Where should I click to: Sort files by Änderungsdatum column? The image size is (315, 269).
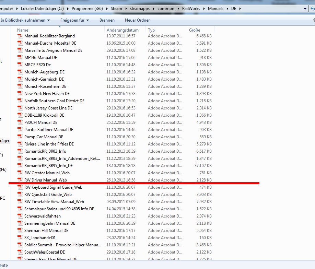(x=122, y=30)
